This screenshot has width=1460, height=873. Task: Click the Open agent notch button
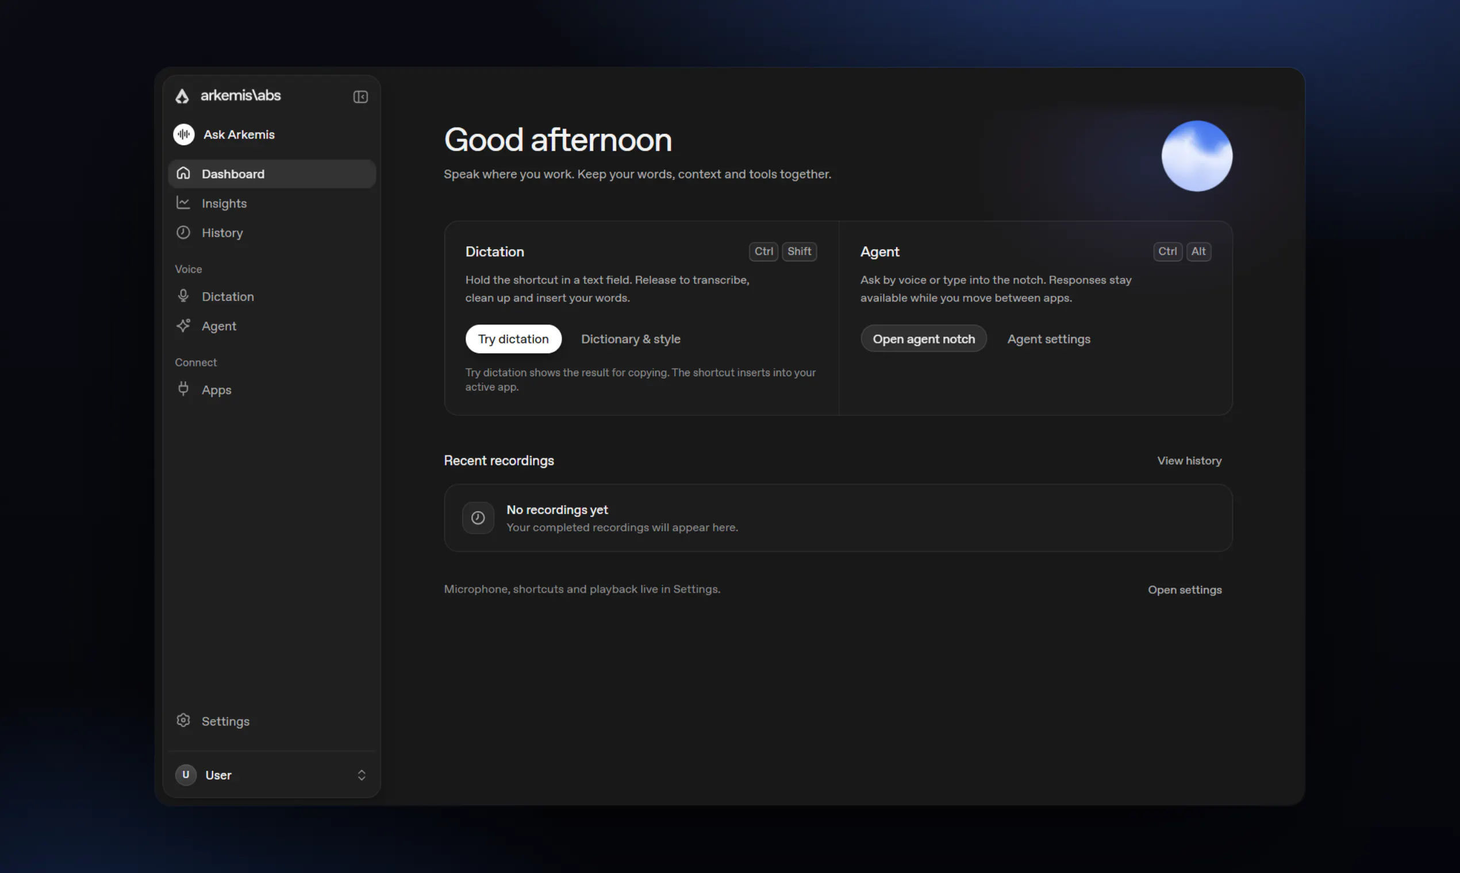tap(924, 339)
